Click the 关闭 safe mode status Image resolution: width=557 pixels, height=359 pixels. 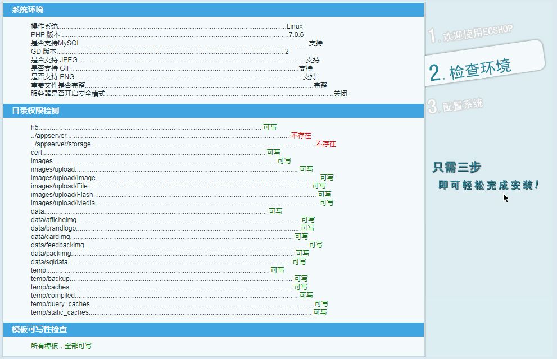tap(340, 94)
